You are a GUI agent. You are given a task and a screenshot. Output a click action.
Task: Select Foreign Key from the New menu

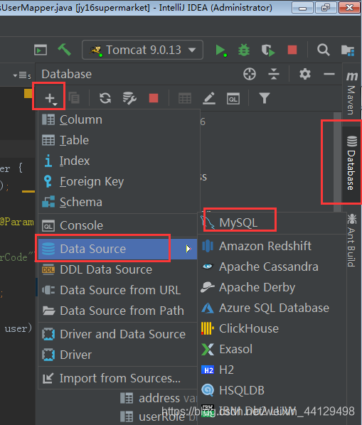pyautogui.click(x=119, y=181)
